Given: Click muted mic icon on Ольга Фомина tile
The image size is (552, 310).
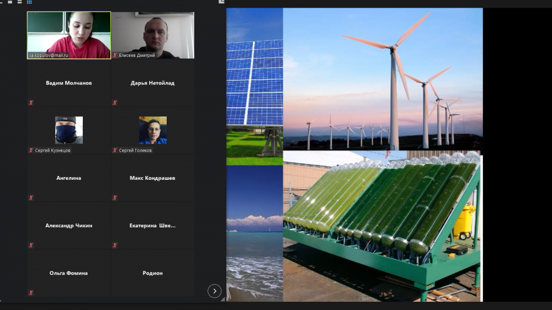Looking at the screenshot, I should click(x=31, y=293).
